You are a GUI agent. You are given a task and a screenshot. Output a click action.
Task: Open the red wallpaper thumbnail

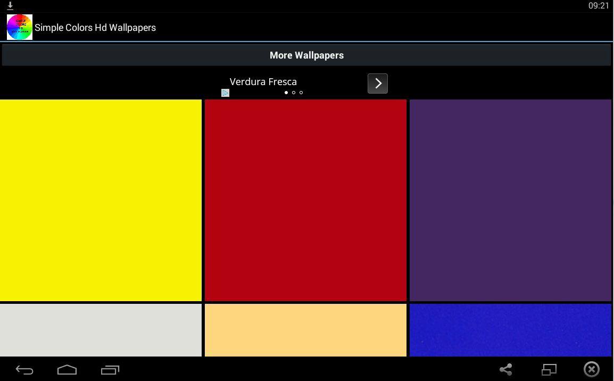[x=305, y=200]
